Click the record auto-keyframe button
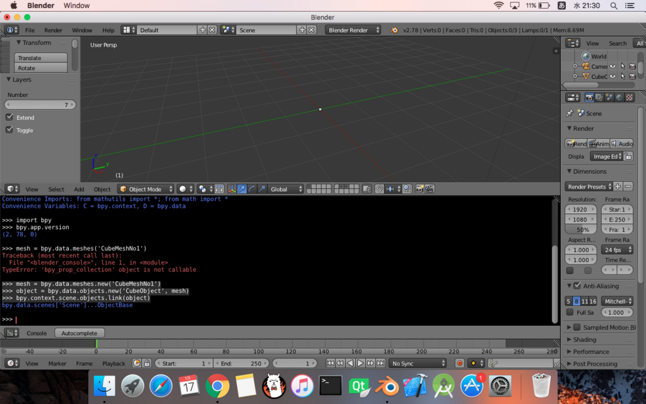The image size is (646, 404). coord(459,363)
